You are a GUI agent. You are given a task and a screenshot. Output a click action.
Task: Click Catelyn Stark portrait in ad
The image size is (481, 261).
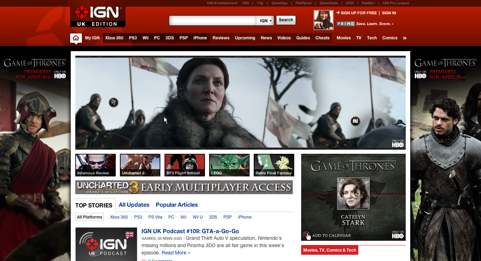coord(353,194)
